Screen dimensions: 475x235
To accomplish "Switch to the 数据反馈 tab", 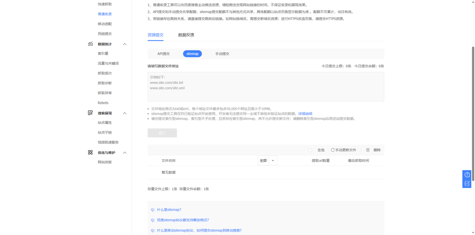I will click(x=186, y=35).
